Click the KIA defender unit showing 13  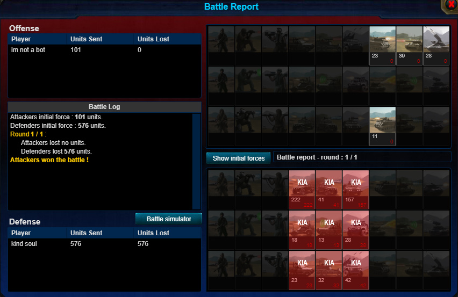pos(328,230)
